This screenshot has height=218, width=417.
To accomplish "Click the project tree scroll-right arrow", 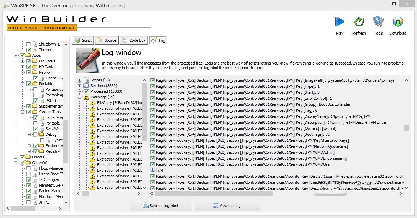I will (x=60, y=208).
